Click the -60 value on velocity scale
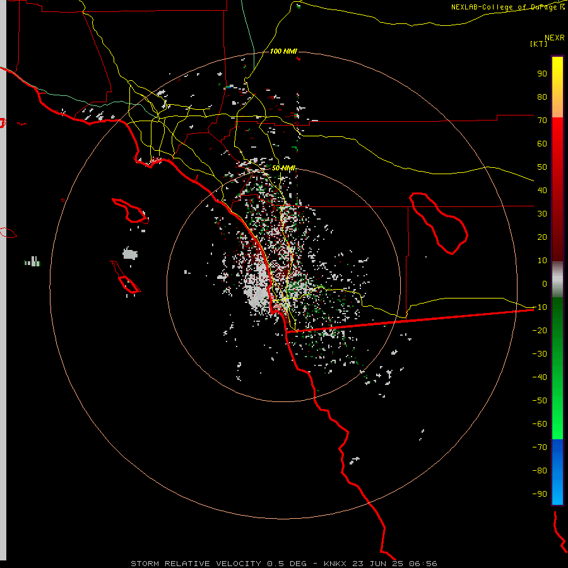The height and width of the screenshot is (568, 568). tap(540, 424)
